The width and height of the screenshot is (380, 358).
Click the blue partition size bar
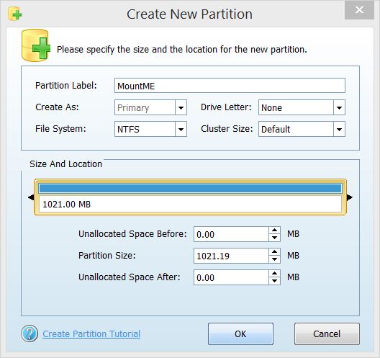pos(190,189)
